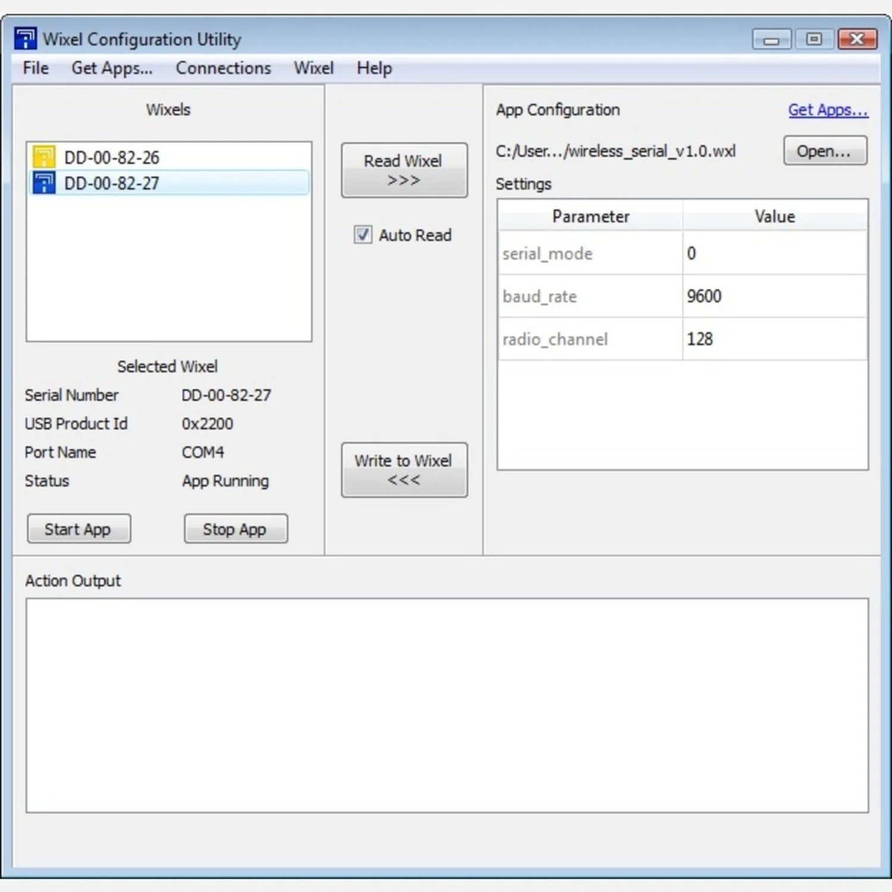Expand the Connections menu
Screen dimensions: 892x892
click(223, 68)
